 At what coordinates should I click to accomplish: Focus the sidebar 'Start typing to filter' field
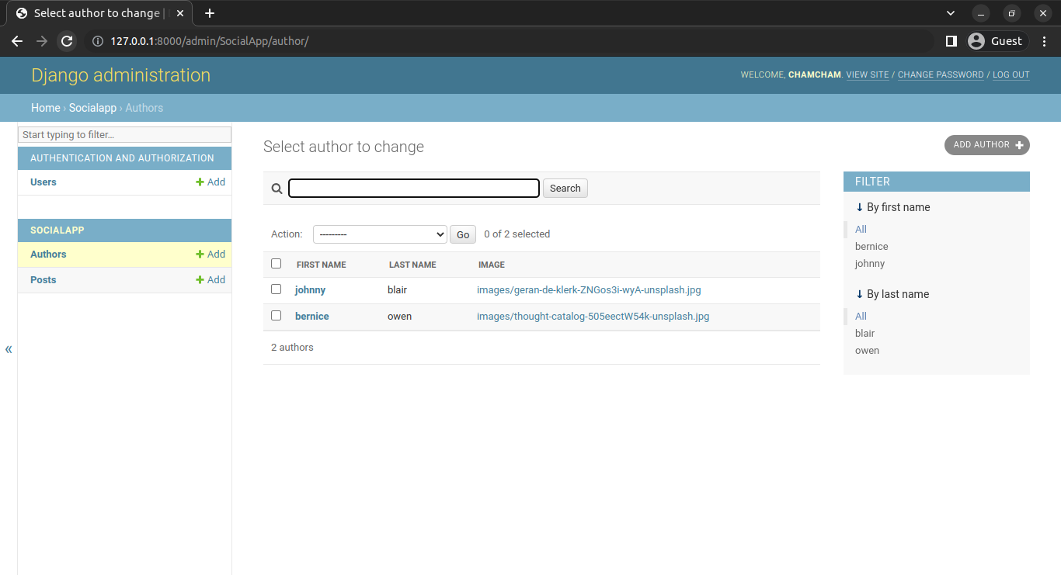pyautogui.click(x=124, y=135)
